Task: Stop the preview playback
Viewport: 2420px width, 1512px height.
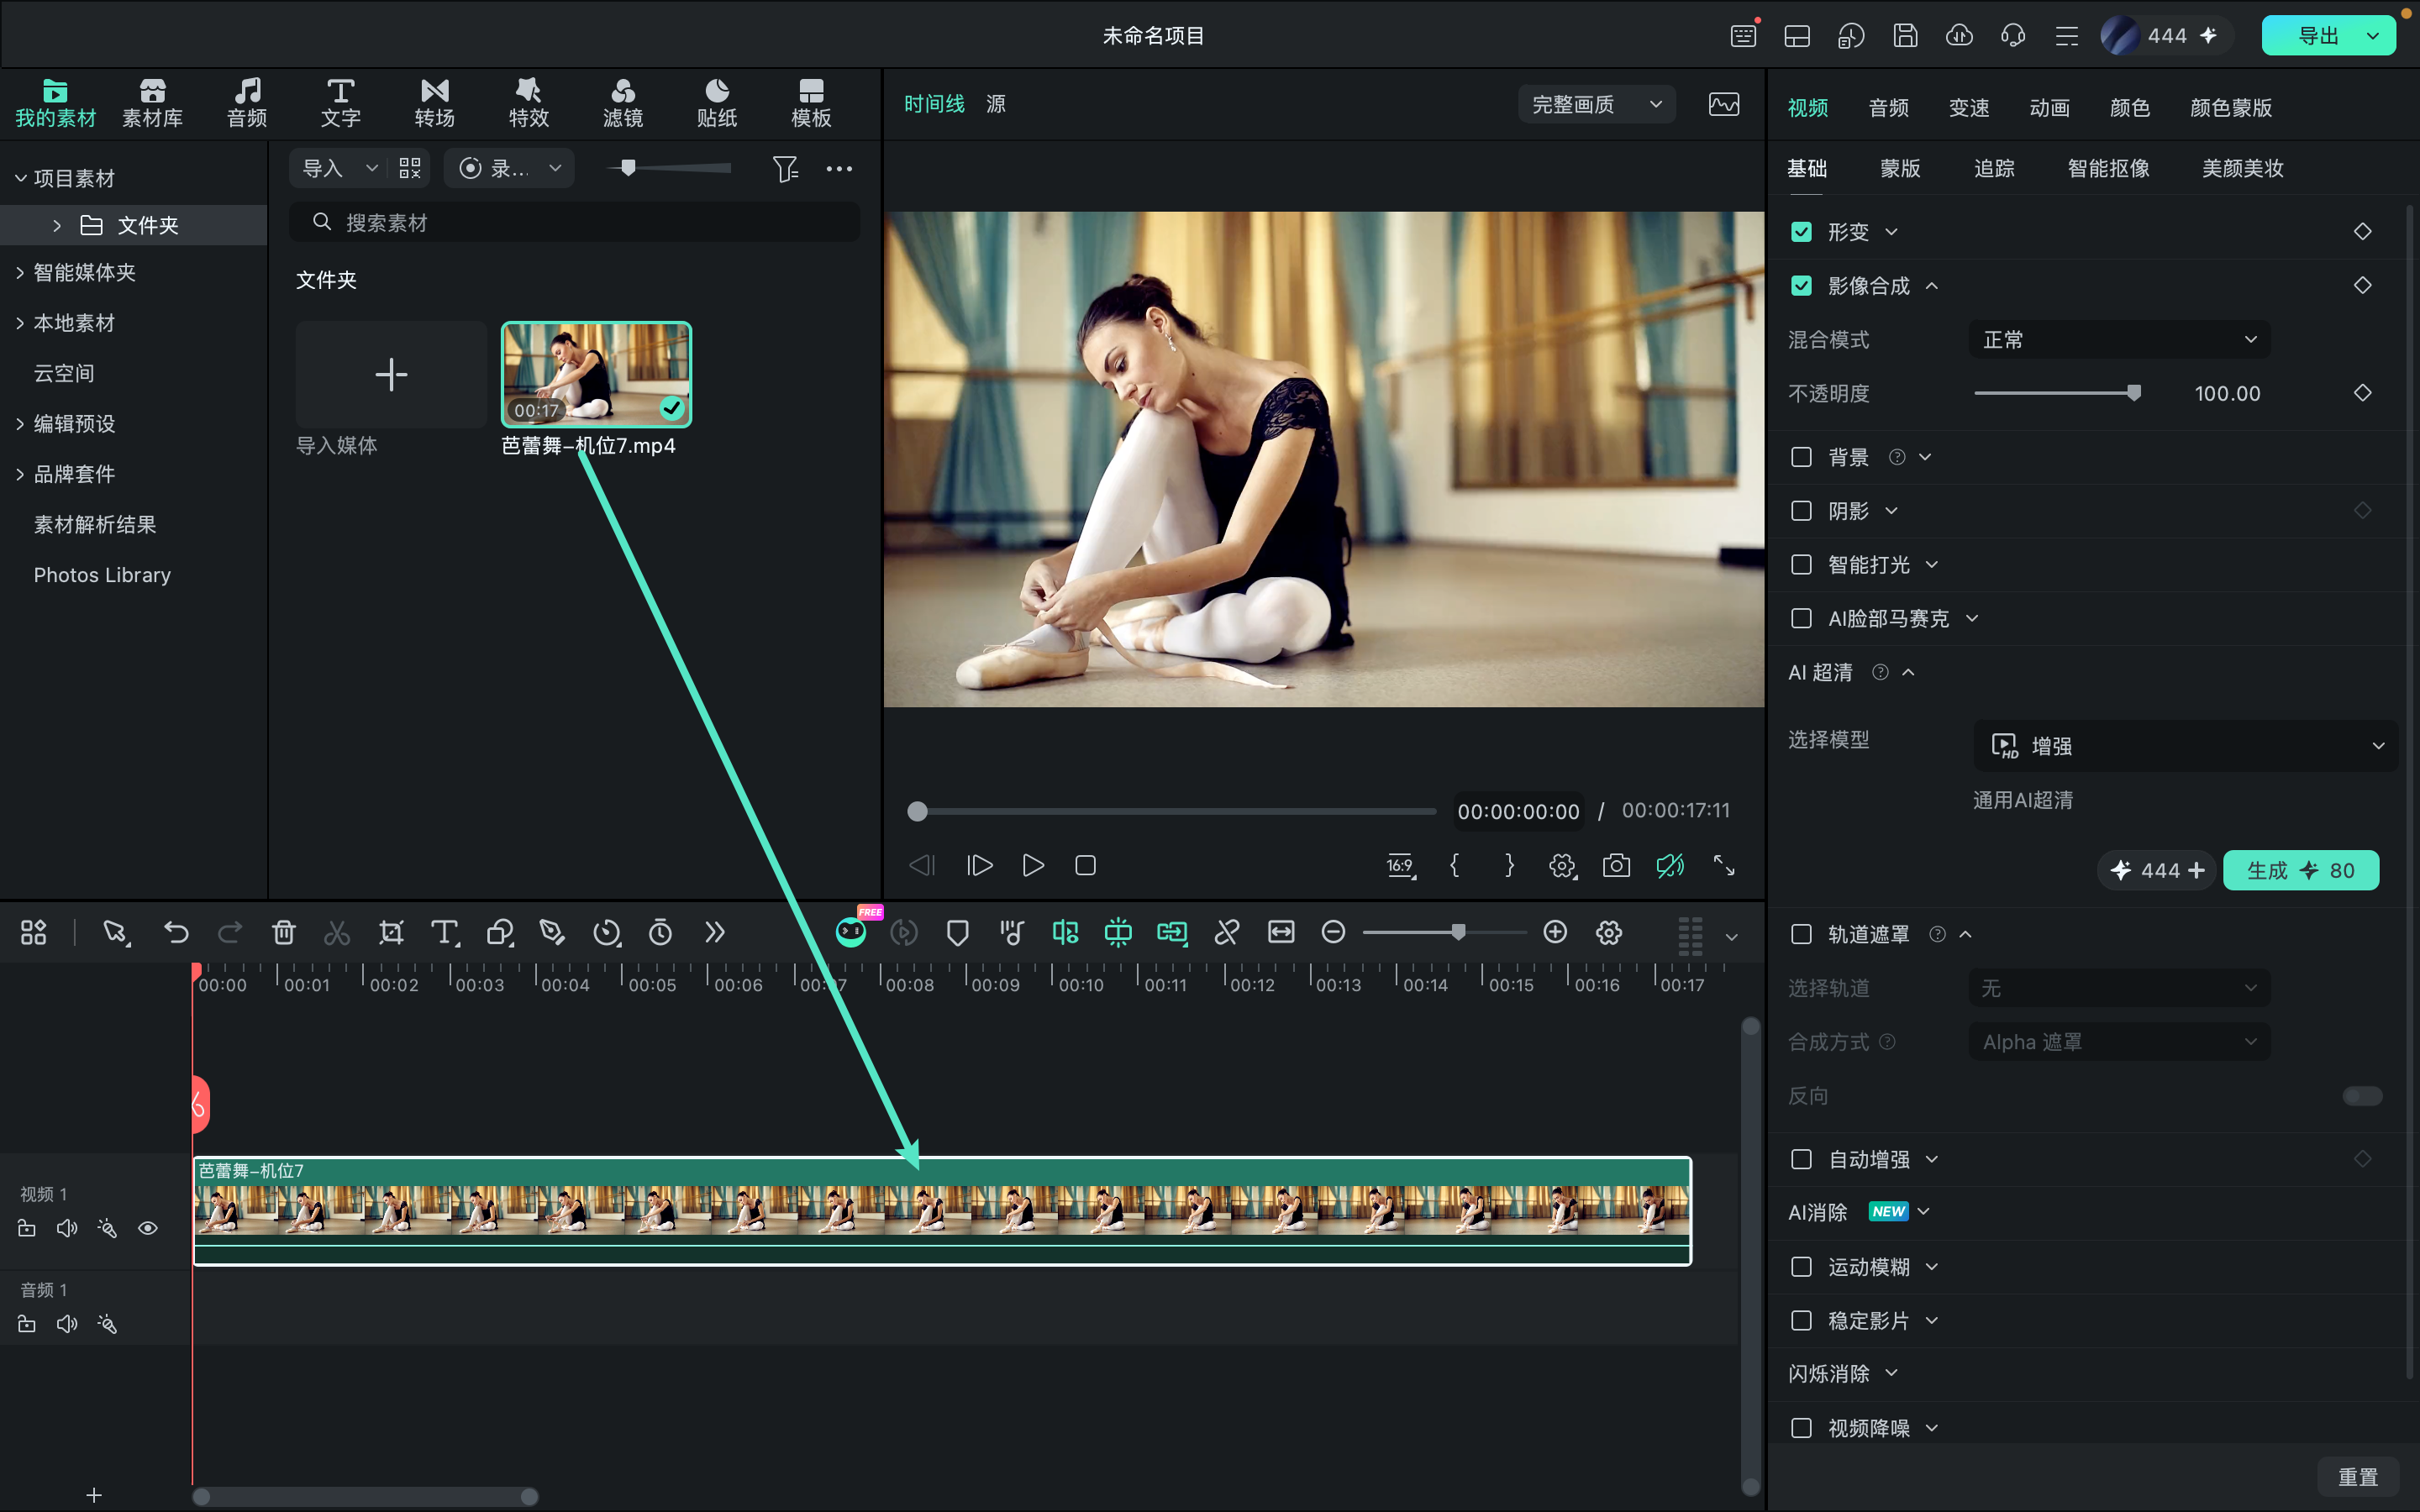Action: pyautogui.click(x=1085, y=865)
